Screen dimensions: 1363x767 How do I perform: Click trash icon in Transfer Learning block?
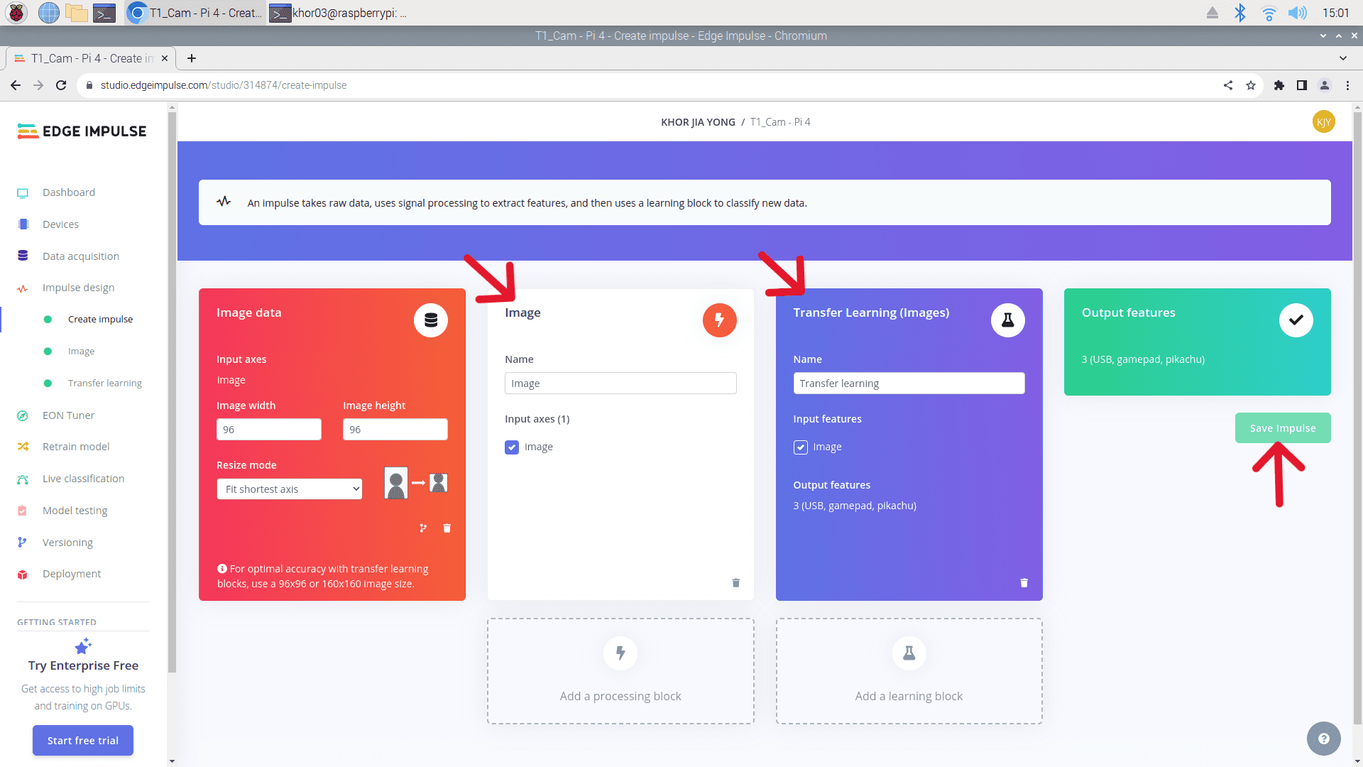pos(1024,583)
